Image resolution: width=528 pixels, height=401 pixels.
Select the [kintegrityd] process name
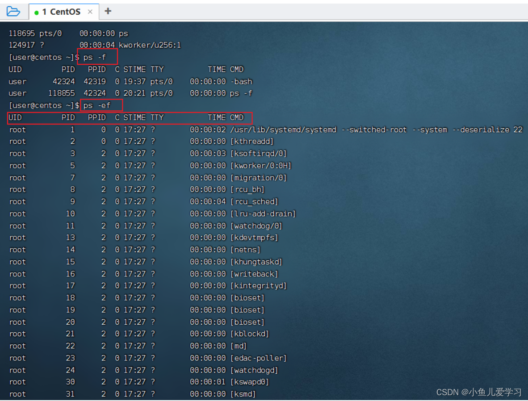[x=259, y=286]
